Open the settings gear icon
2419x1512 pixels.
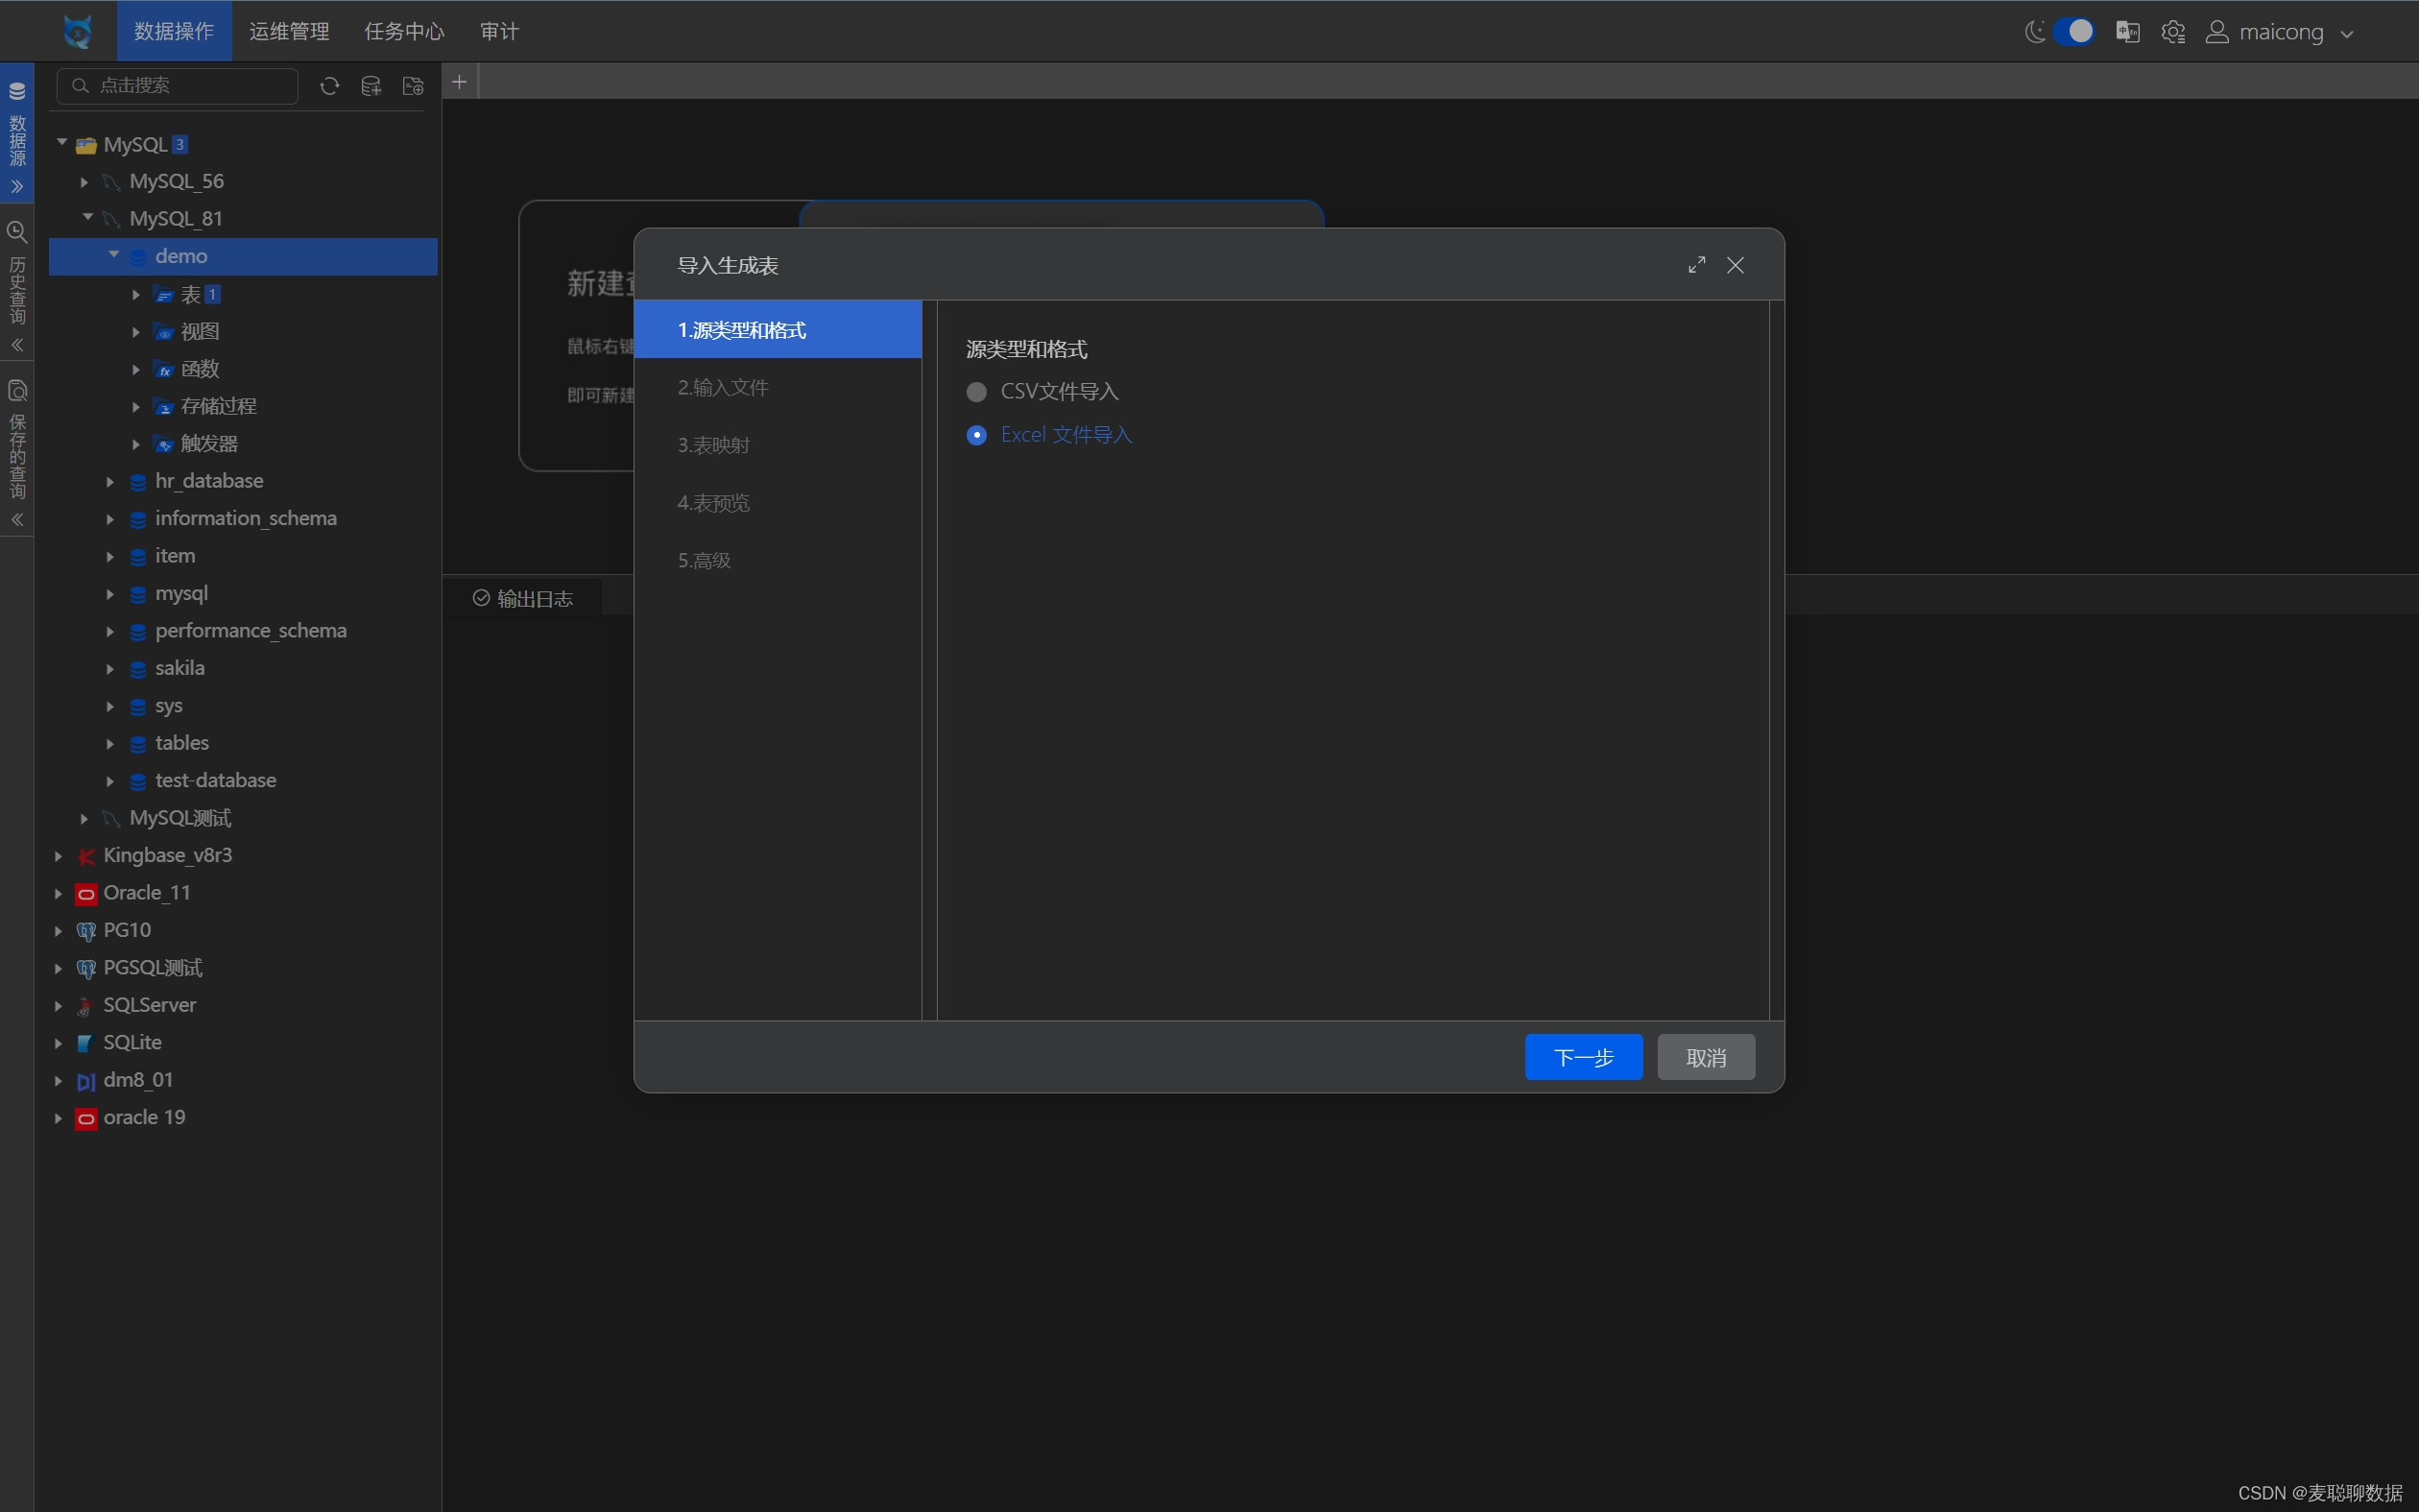[x=2172, y=32]
